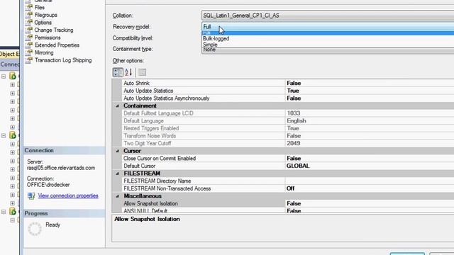The image size is (454, 255).
Task: Select the Auto Shrink property row
Action: click(x=288, y=83)
